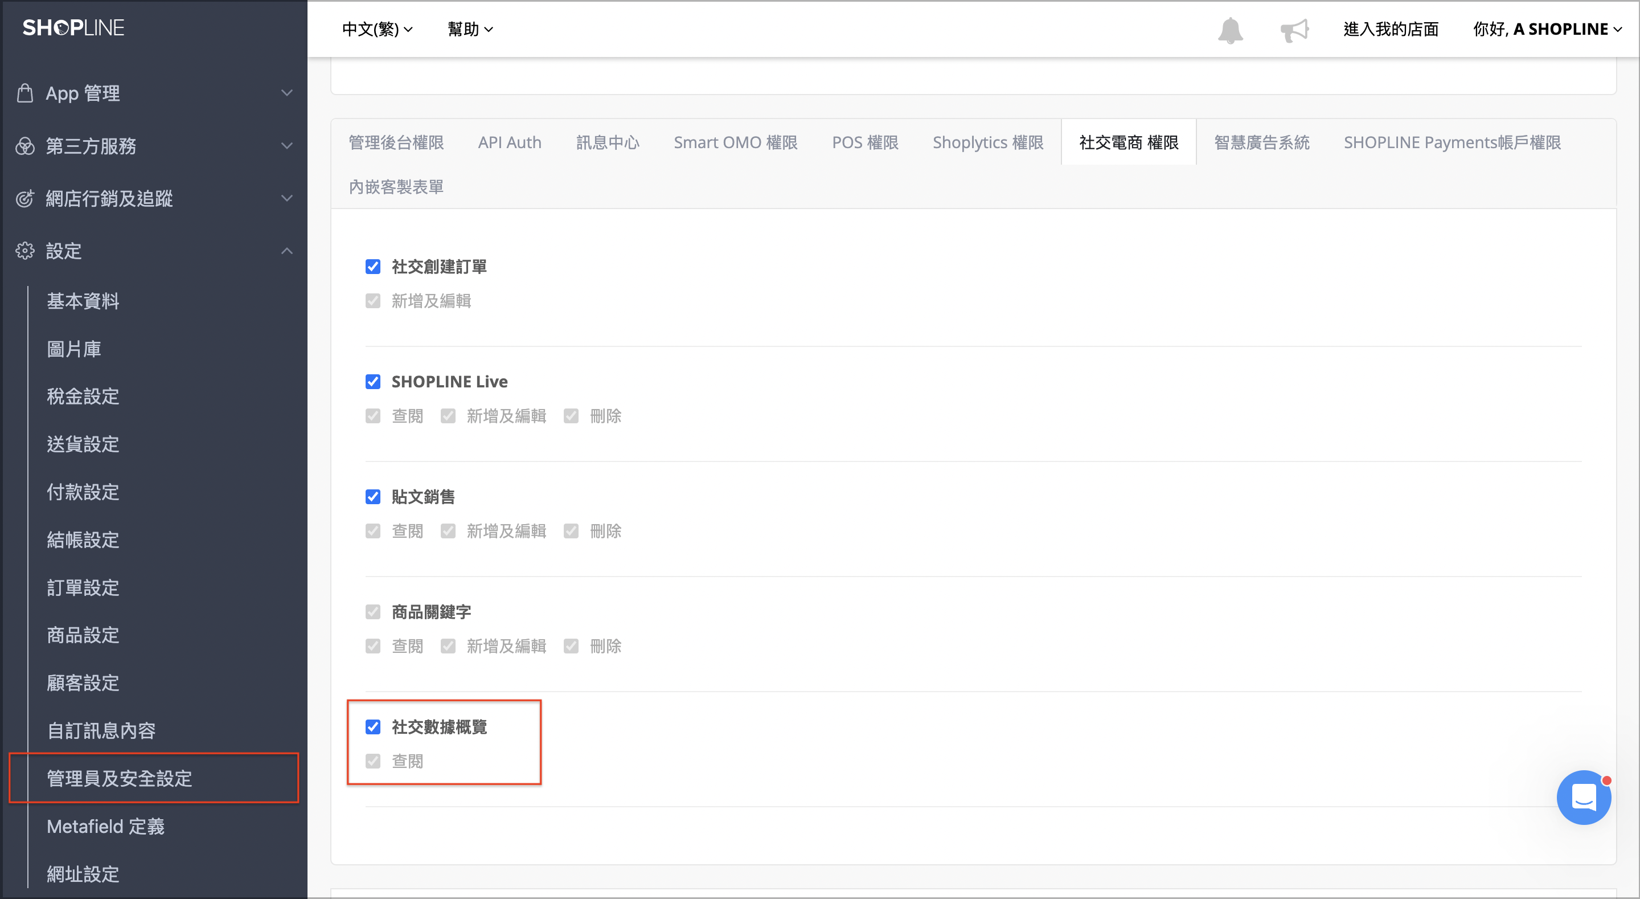1640x899 pixels.
Task: Click the 網店行銷及追蹤 target icon
Action: click(x=25, y=198)
